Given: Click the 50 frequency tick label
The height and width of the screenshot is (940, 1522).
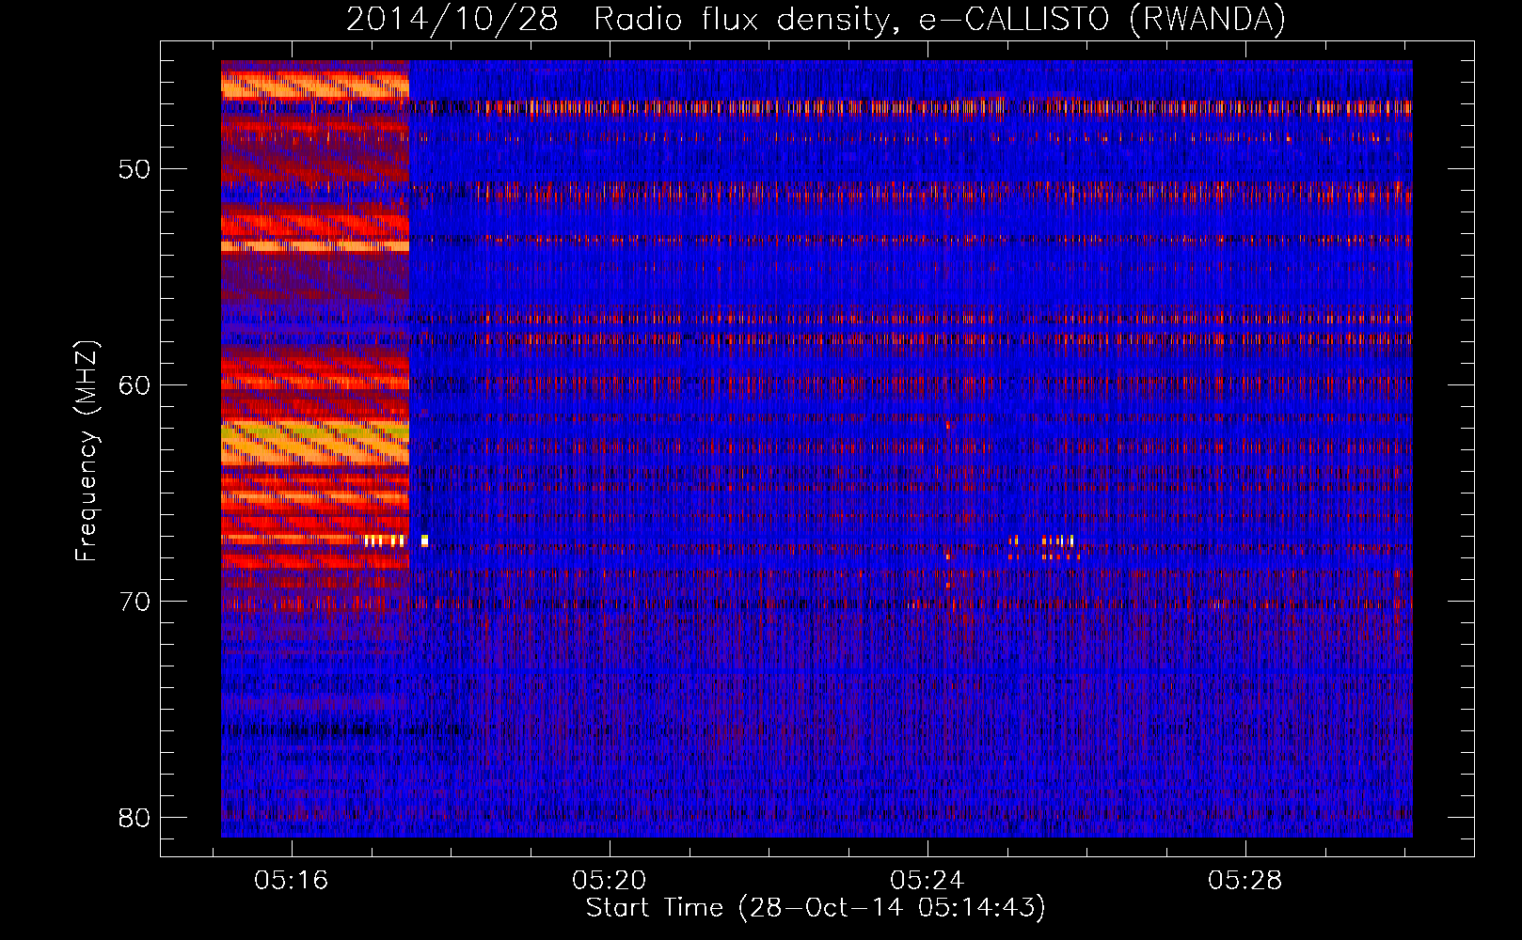Looking at the screenshot, I should pos(135,169).
